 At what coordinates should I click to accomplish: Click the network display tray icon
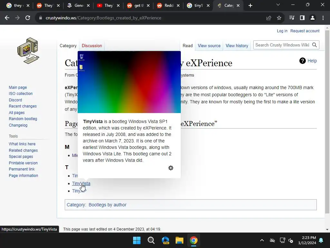tap(282, 240)
